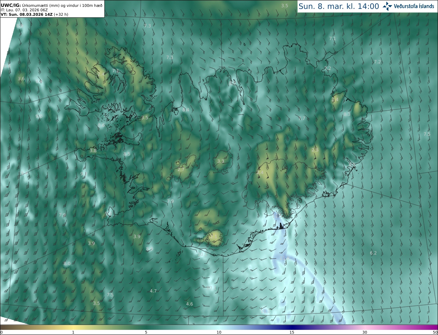Click the 8.0 value on the map
Image resolution: width=438 pixels, height=335 pixels.
(x=67, y=263)
